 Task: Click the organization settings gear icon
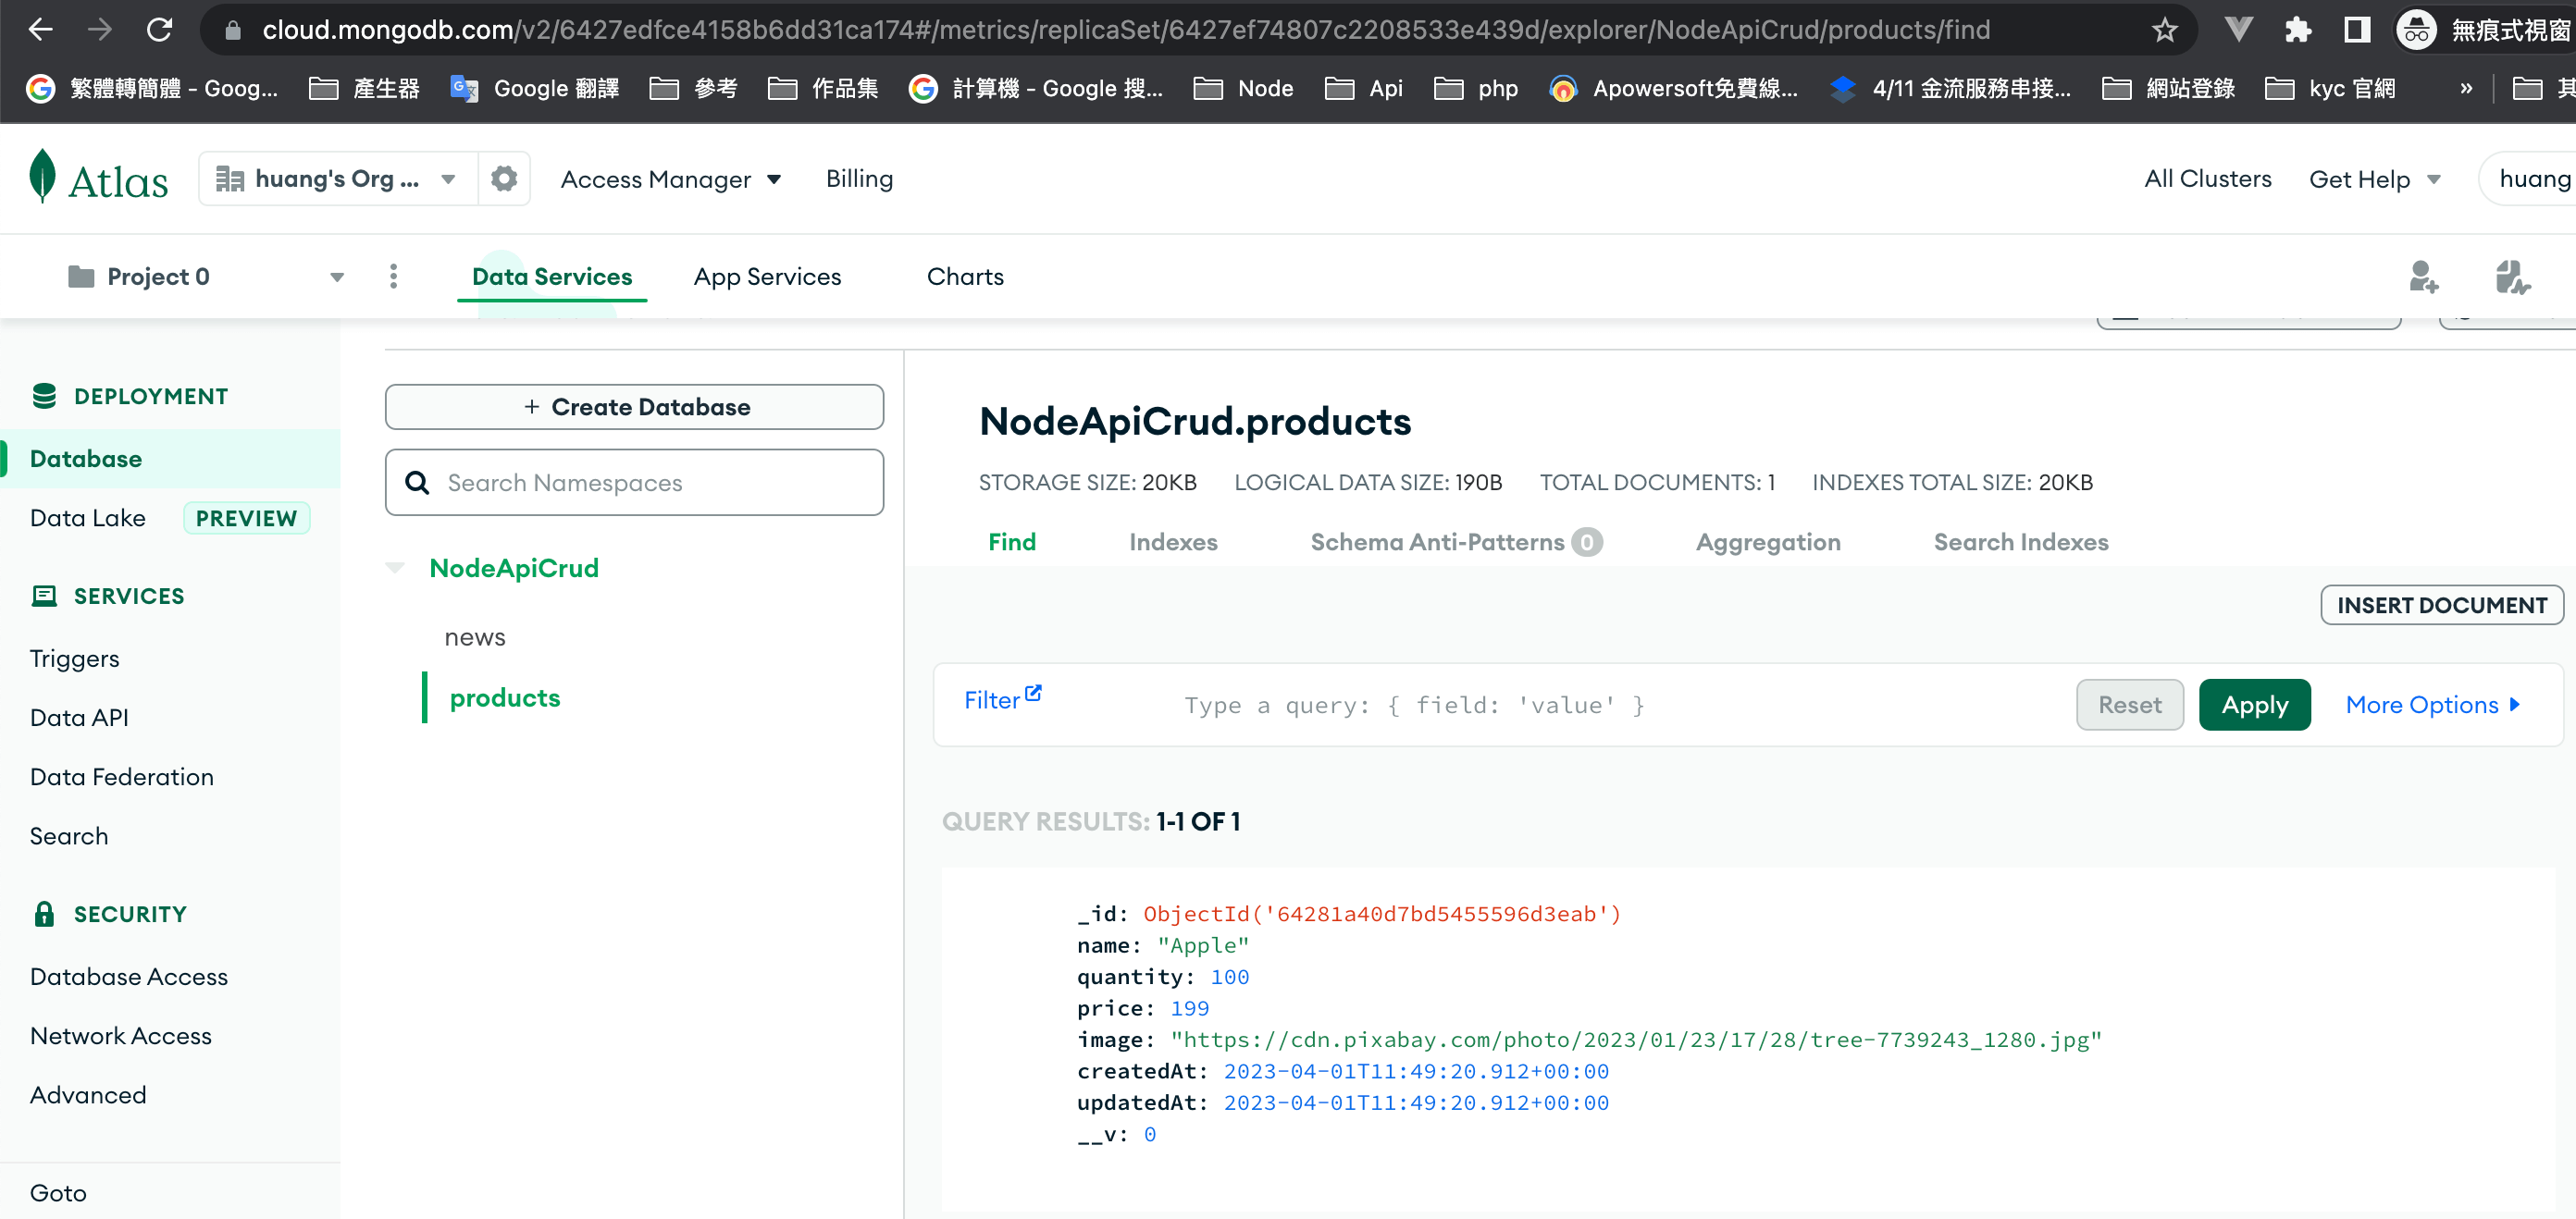coord(504,179)
